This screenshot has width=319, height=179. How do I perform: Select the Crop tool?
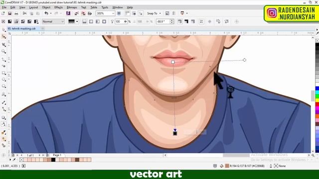(x=3, y=45)
